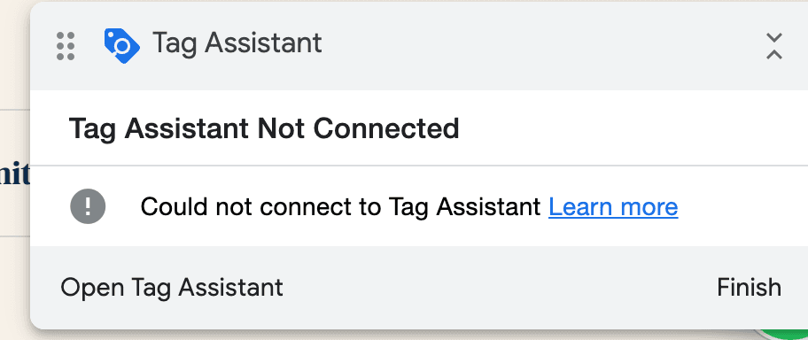Screen dimensions: 808x340
Task: Select the Tag Assistant Not Connected heading
Action: pos(264,128)
